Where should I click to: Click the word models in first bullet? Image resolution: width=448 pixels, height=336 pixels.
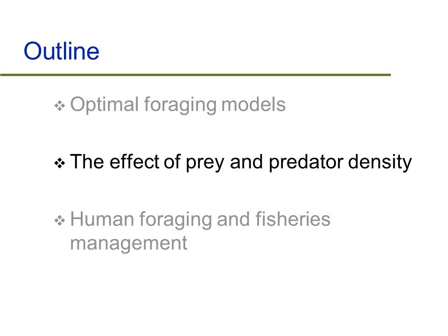tap(253, 104)
